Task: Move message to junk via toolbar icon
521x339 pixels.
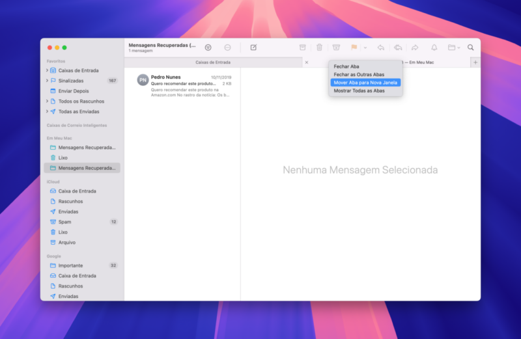Action: pos(336,47)
